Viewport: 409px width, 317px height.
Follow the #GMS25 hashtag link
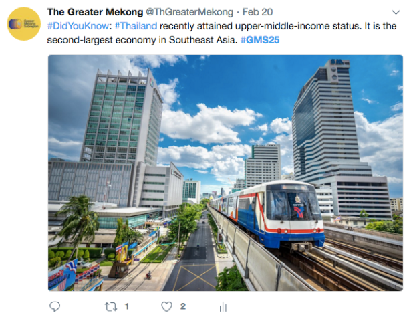click(260, 40)
